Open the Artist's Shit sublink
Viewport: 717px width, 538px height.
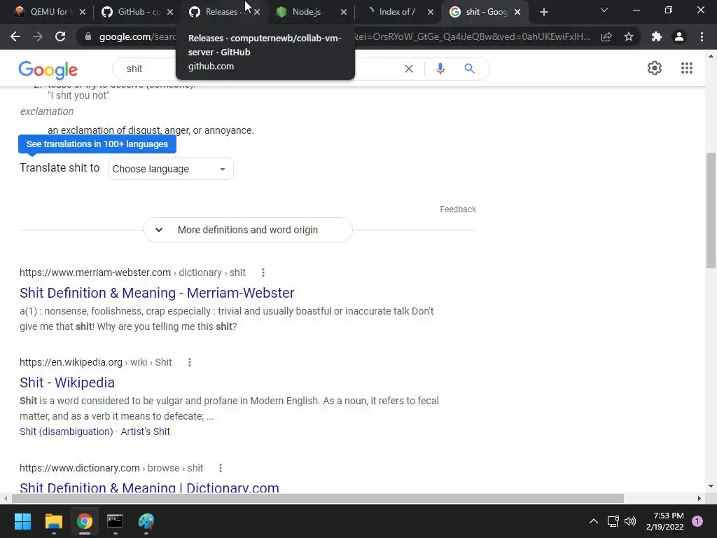coord(146,432)
